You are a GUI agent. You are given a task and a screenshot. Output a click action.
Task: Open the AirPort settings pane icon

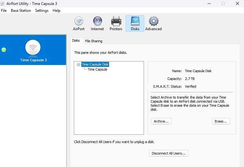pos(79,24)
